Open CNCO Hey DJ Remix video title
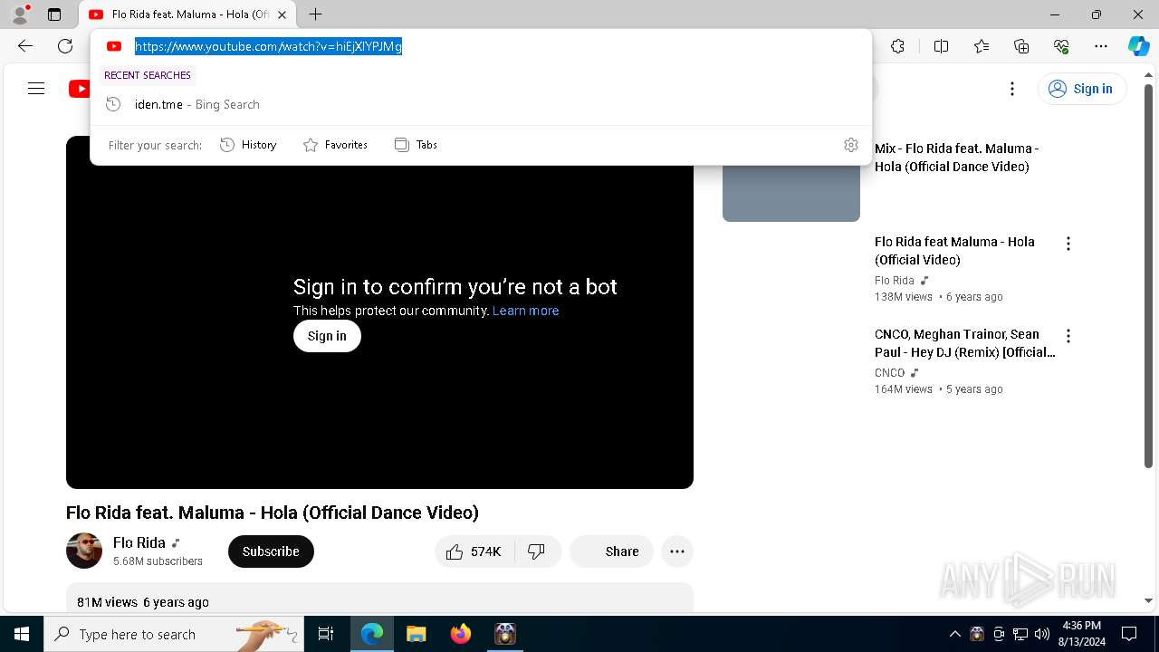Image resolution: width=1159 pixels, height=652 pixels. click(x=965, y=343)
